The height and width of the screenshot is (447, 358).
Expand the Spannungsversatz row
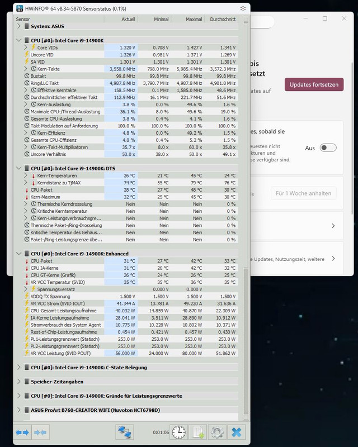click(26, 289)
